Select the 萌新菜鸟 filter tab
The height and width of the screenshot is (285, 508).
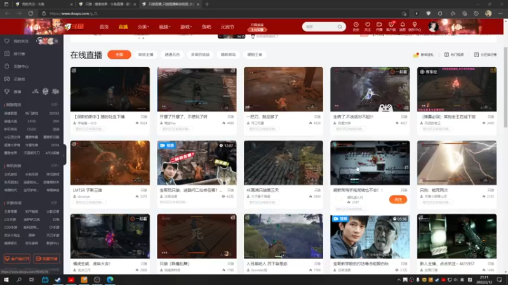[228, 54]
